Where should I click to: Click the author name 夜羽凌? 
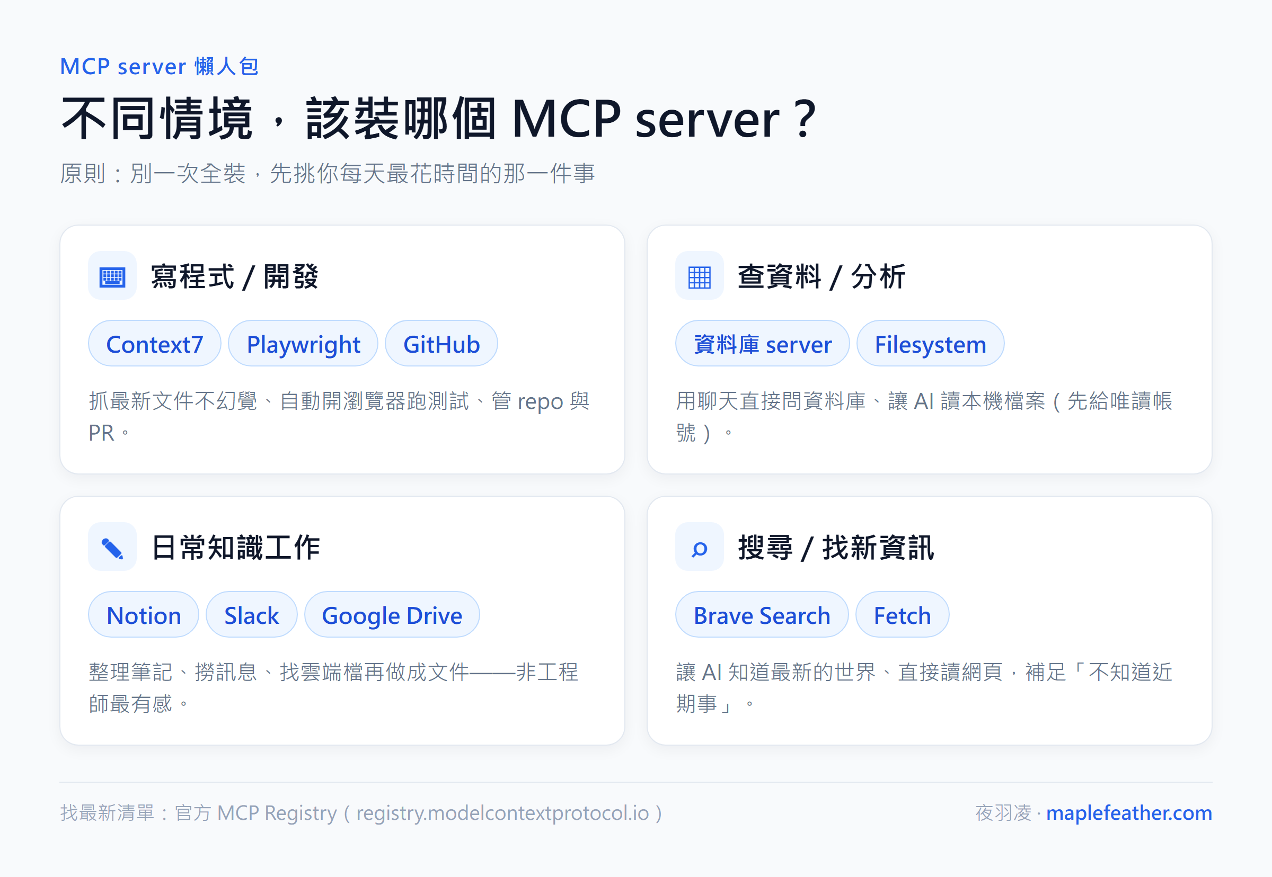pos(1003,813)
